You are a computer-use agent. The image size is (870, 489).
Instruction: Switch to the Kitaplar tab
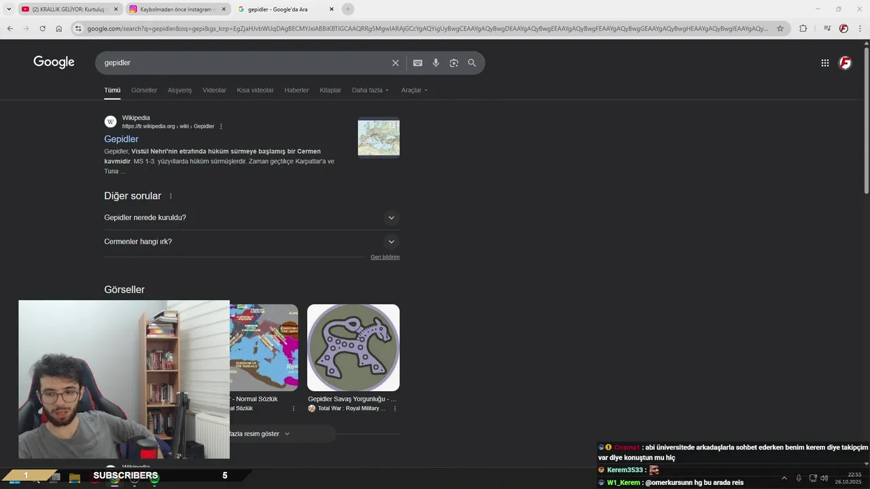coord(330,90)
